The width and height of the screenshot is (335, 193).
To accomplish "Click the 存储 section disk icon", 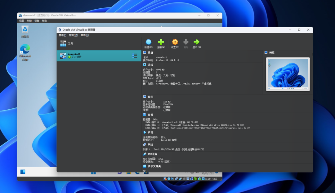I will coord(145,115).
